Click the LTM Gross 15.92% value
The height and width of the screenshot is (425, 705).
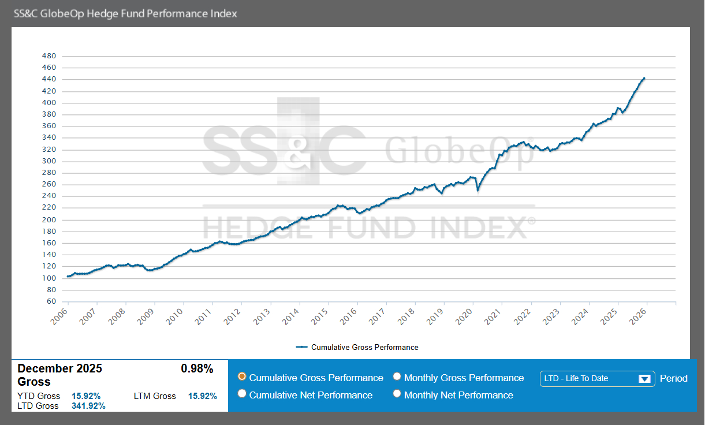202,396
